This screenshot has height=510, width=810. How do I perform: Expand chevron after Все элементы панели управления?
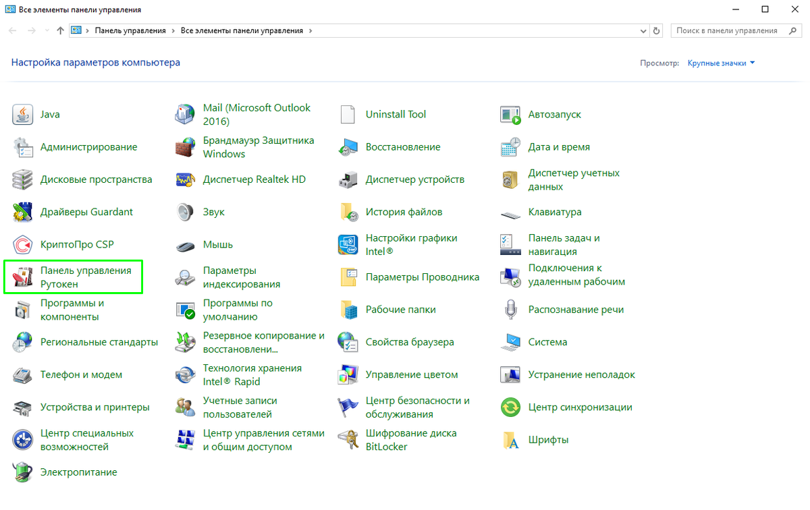[x=310, y=30]
